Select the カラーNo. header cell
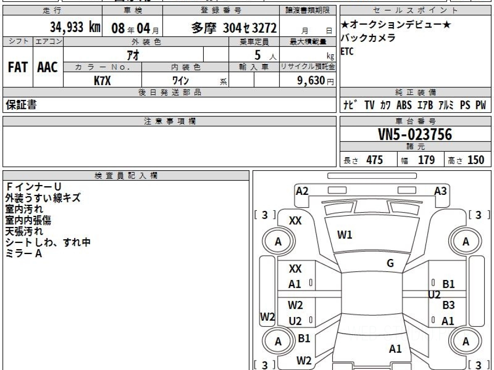 pos(103,67)
